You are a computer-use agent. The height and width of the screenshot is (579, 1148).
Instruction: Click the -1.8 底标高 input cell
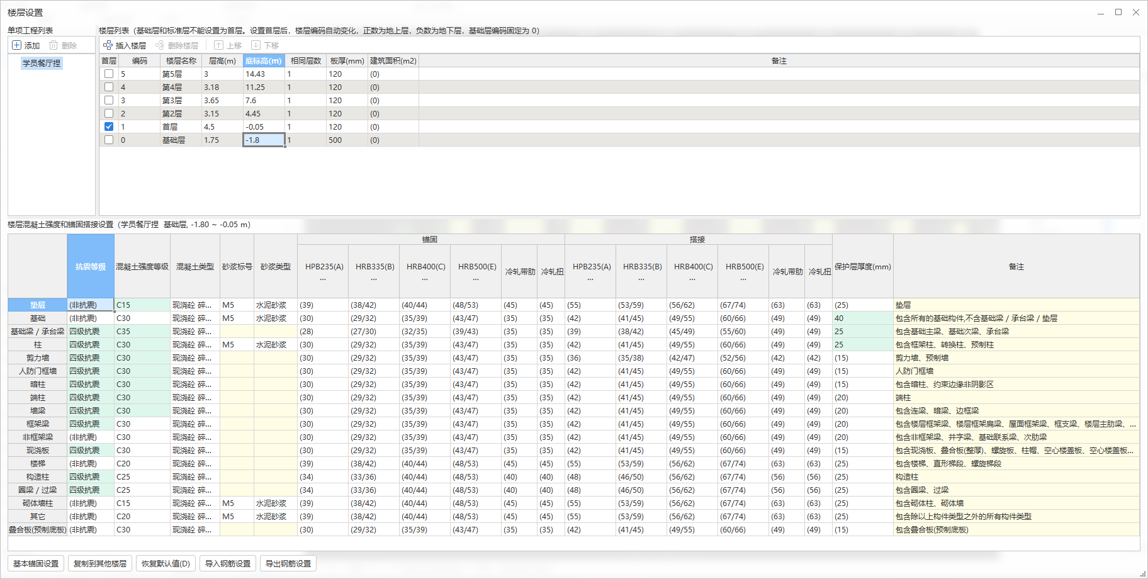264,140
